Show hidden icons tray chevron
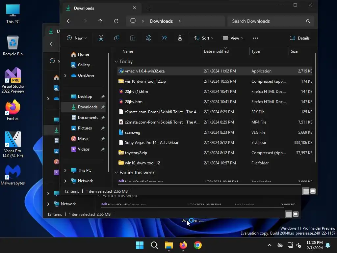Screen dimensions: 337x253 coord(269,245)
